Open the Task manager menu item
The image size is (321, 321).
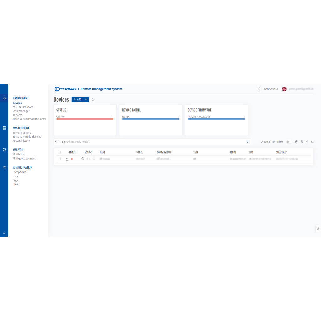tap(21, 111)
